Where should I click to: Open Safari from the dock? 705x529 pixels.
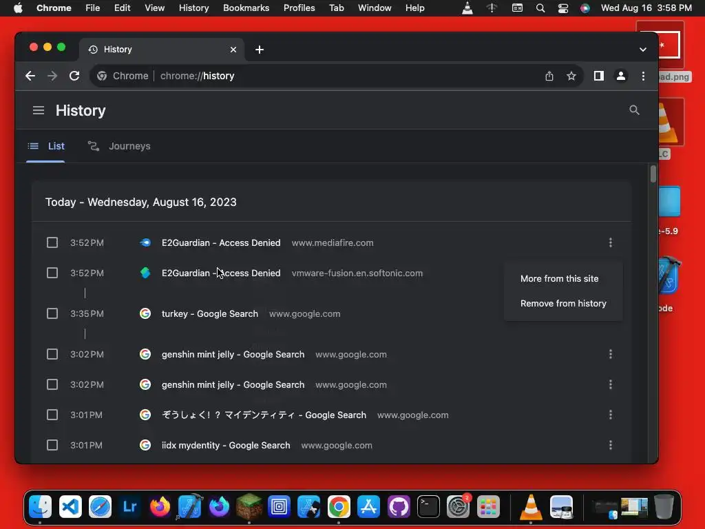[100, 507]
